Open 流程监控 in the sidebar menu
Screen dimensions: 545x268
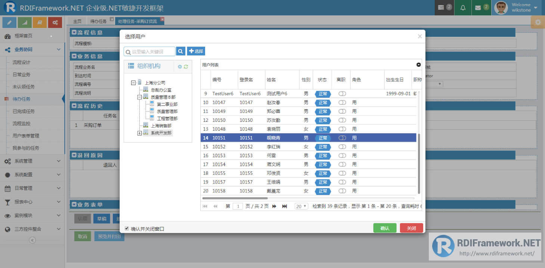[x=22, y=123]
